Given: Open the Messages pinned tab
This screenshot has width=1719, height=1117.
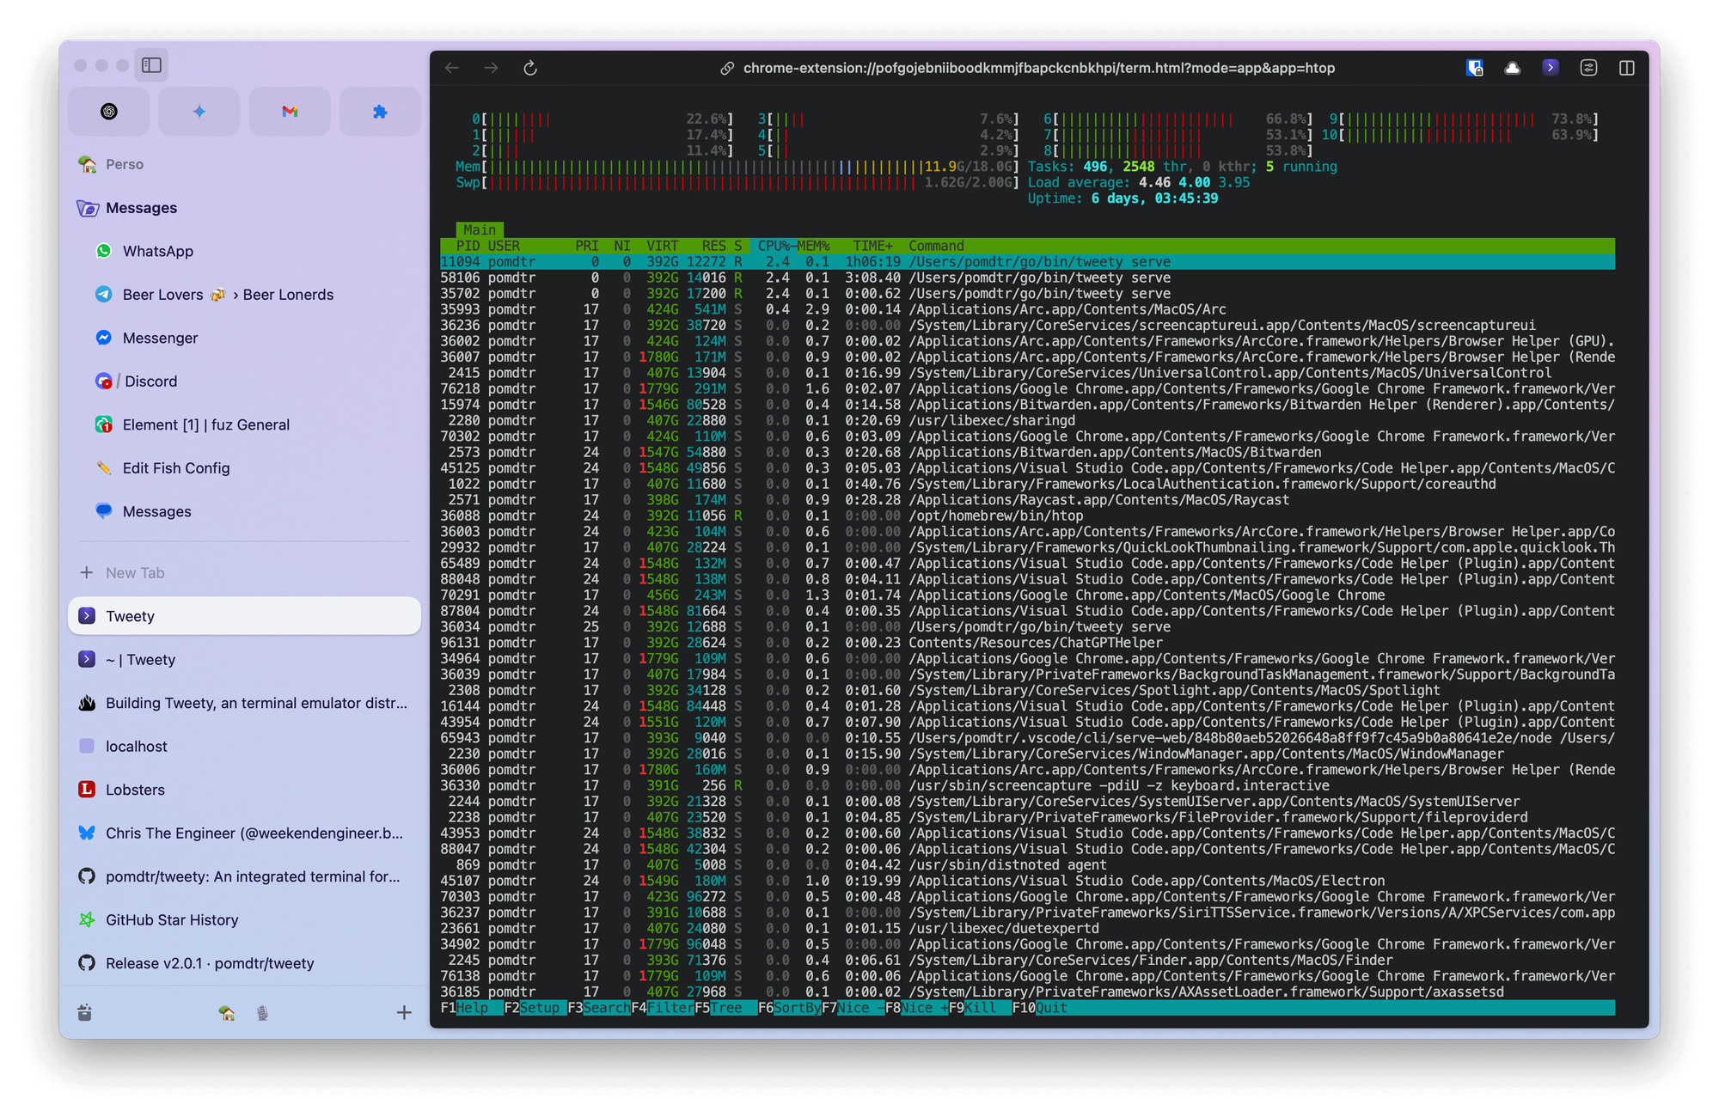Looking at the screenshot, I should point(244,511).
